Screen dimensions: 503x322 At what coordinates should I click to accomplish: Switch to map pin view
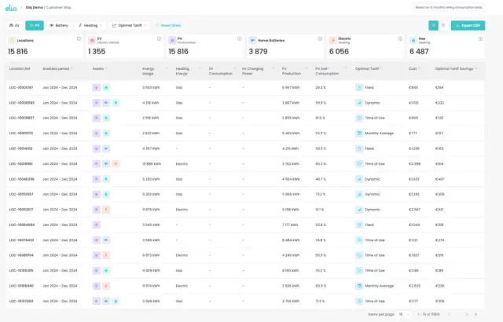[x=443, y=25]
